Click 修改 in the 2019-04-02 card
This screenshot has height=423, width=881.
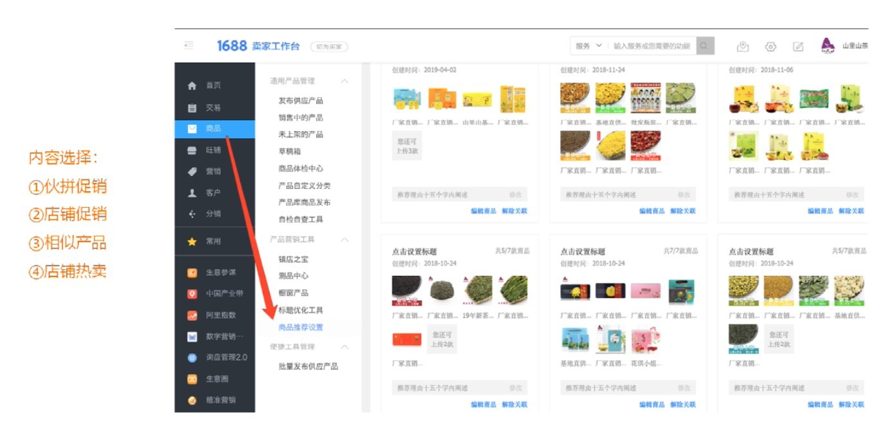(516, 195)
